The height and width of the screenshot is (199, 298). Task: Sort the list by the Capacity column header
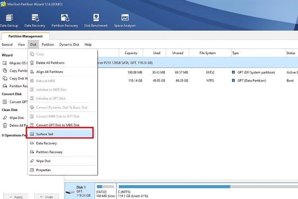(131, 53)
